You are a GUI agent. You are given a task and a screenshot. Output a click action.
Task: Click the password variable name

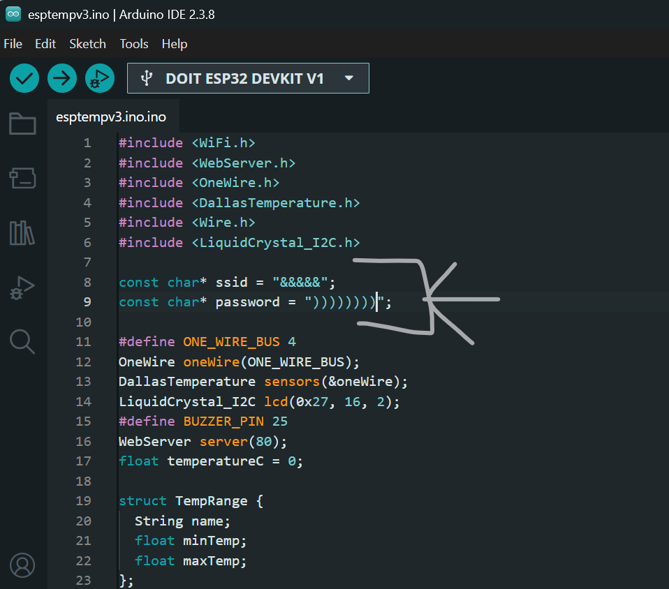[x=247, y=302]
